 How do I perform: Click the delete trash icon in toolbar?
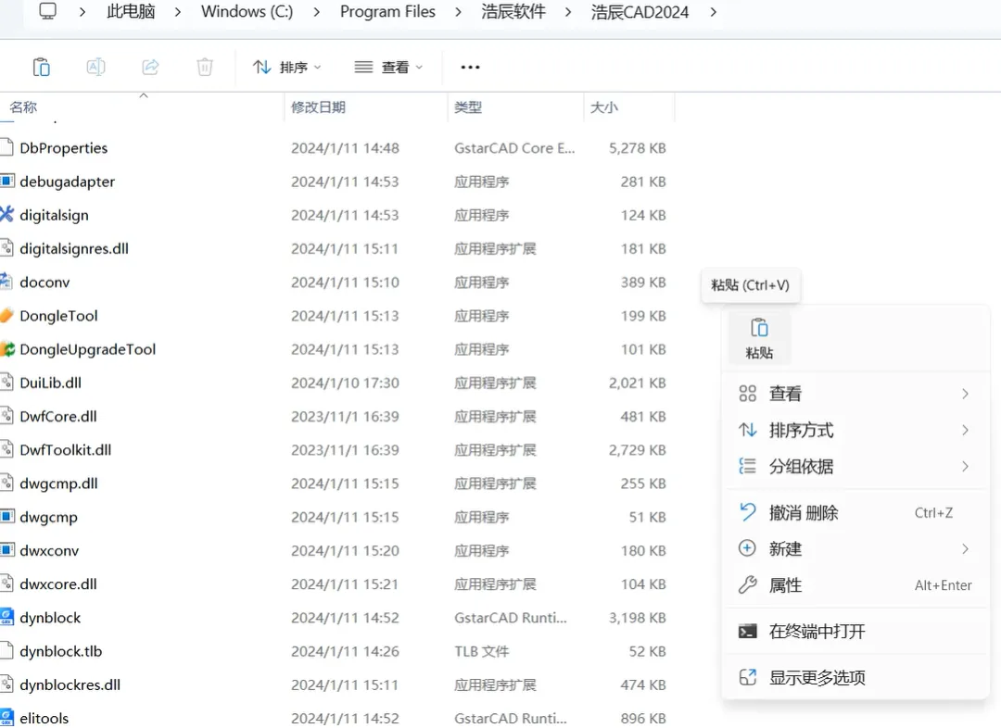tap(204, 67)
